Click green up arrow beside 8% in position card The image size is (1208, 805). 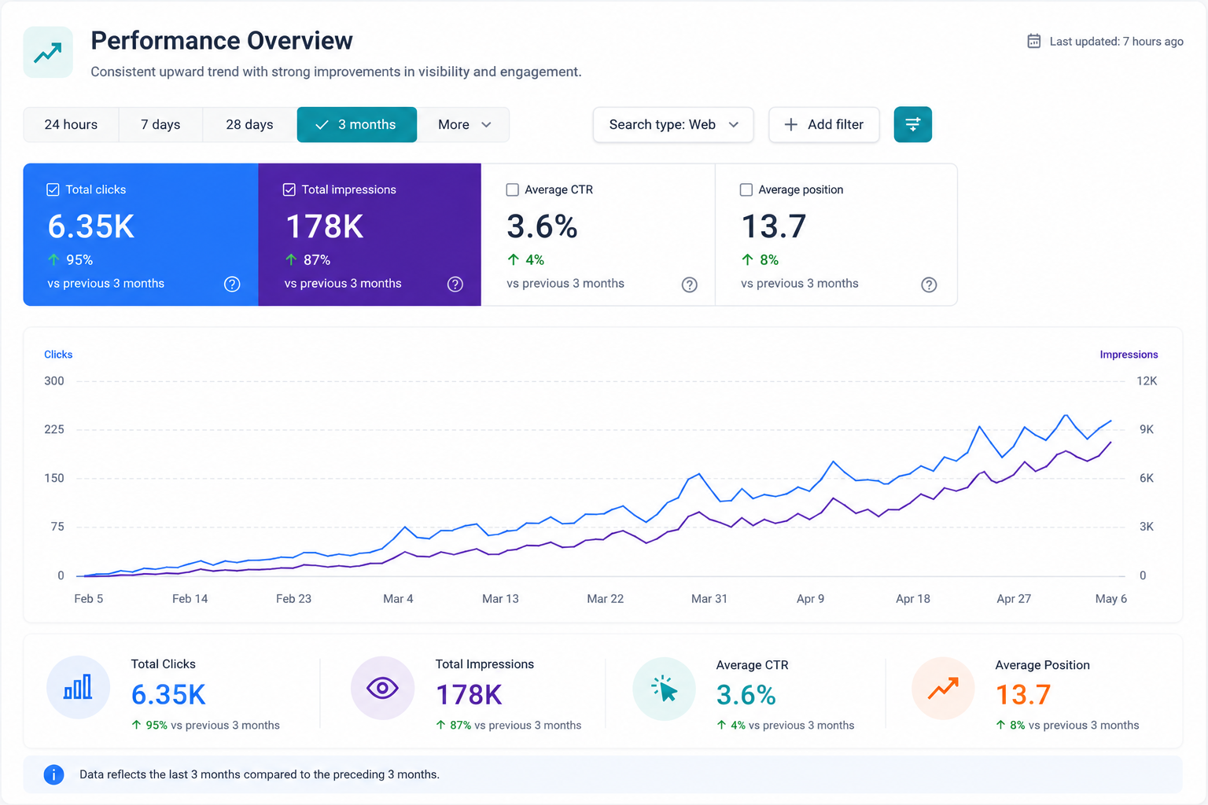[x=747, y=259]
